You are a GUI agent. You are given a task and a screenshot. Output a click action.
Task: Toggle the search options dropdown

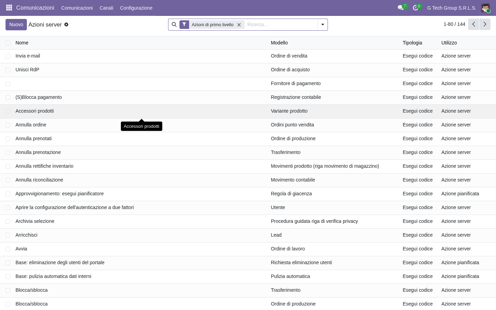(323, 24)
